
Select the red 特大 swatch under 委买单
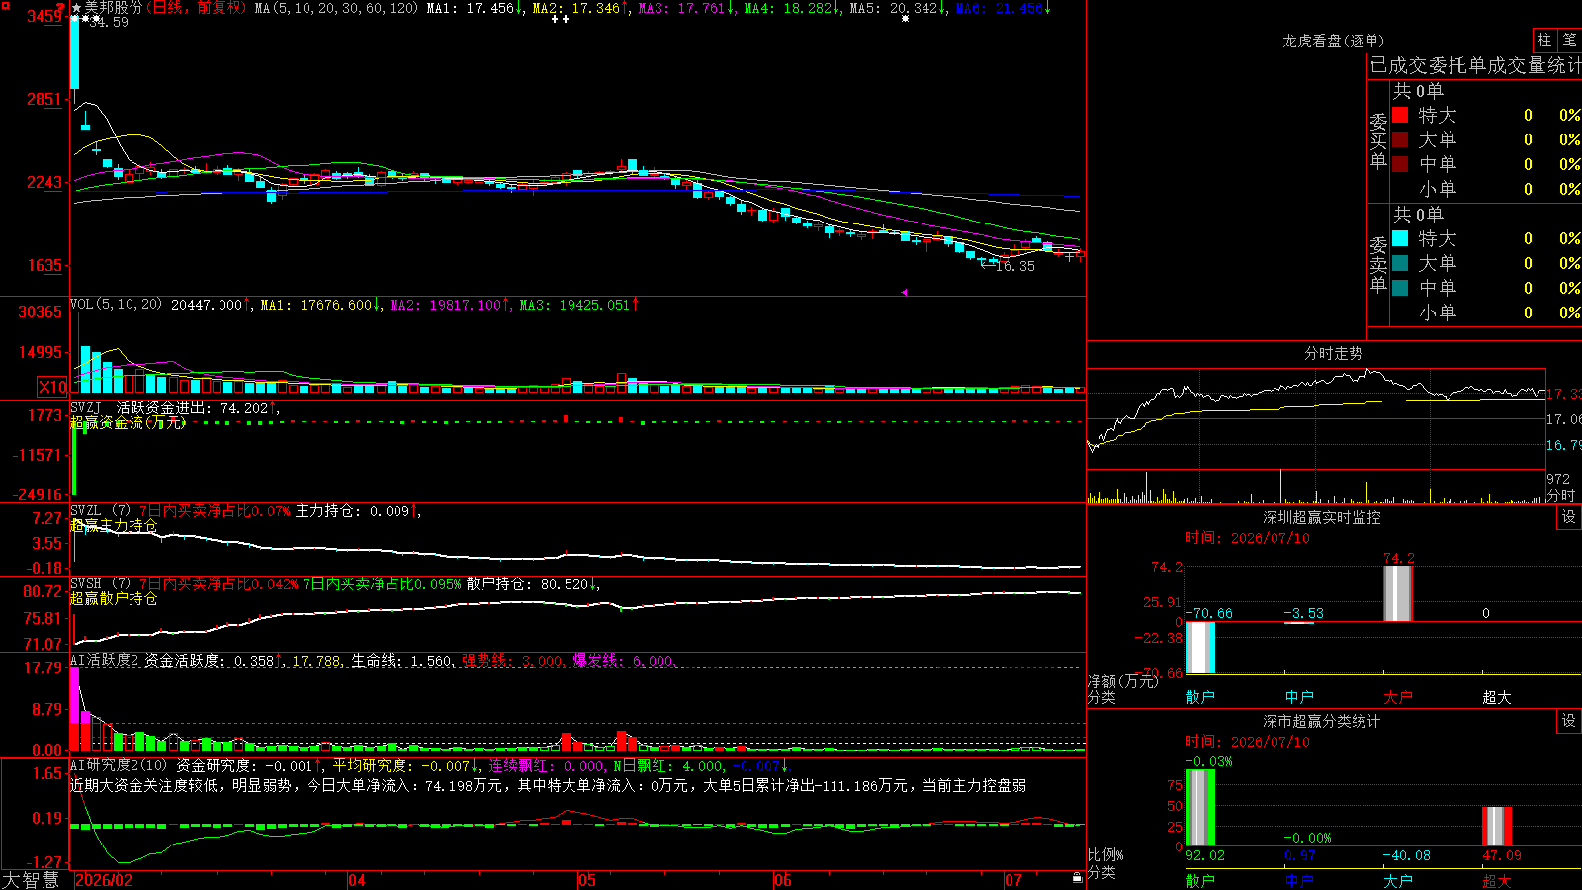coord(1400,115)
